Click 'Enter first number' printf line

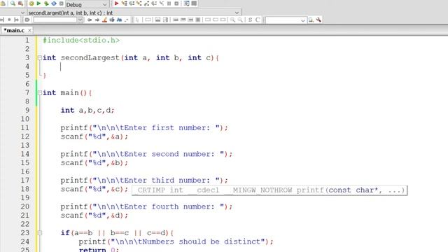coord(144,127)
